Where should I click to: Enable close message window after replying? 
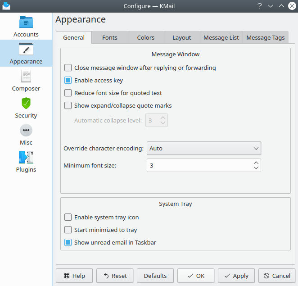tap(68, 68)
